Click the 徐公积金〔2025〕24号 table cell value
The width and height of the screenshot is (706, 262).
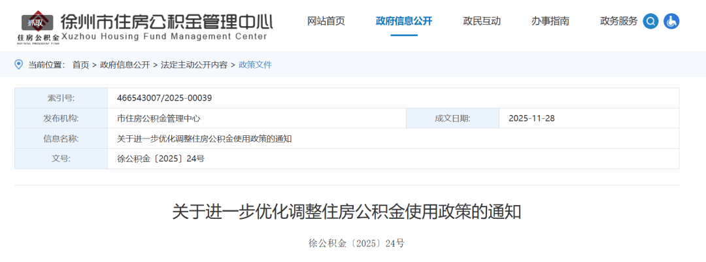[160, 159]
